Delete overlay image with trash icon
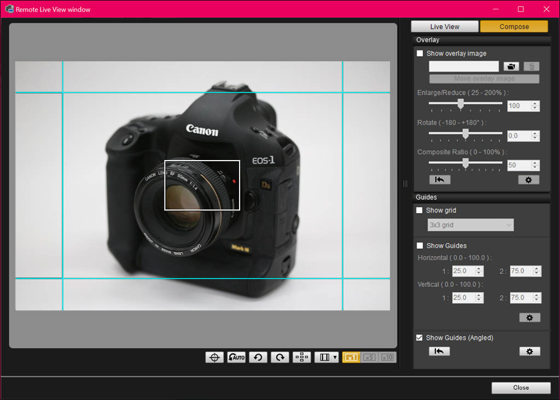 tap(532, 66)
